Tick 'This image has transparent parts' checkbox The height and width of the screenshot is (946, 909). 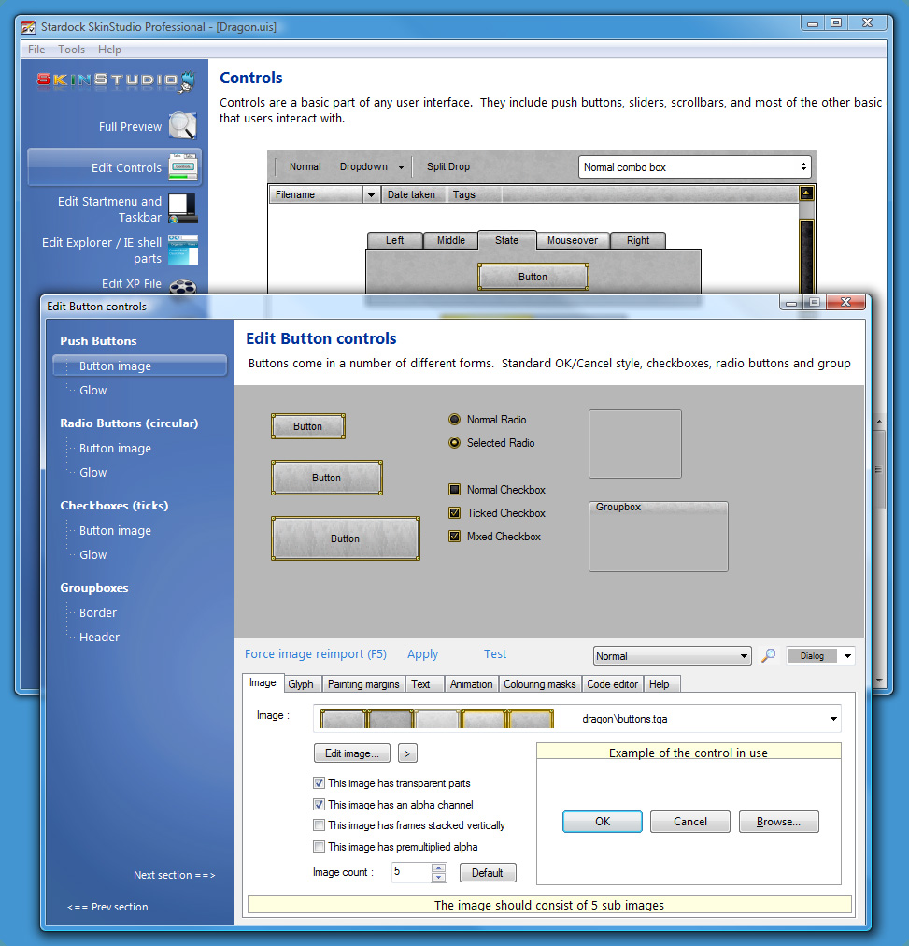click(x=319, y=783)
